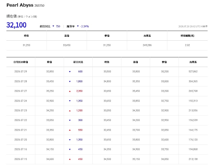The width and height of the screenshot is (209, 166).
Task: Click the red up triangle beside 2,350
Action: 70,91
